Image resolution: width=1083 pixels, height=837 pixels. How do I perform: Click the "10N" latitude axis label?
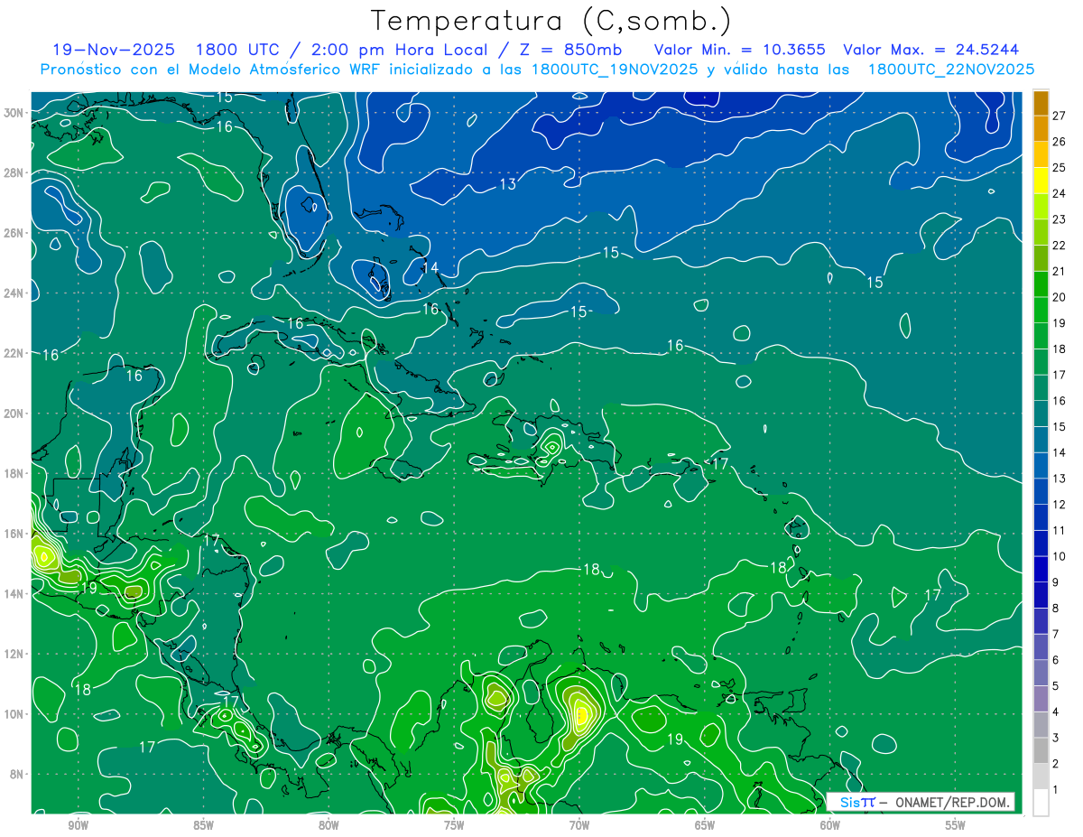tap(14, 714)
